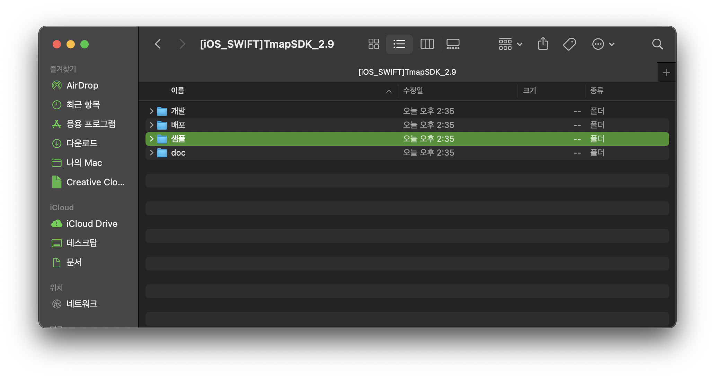
Task: Click the 샘플 folder name
Action: tap(178, 139)
